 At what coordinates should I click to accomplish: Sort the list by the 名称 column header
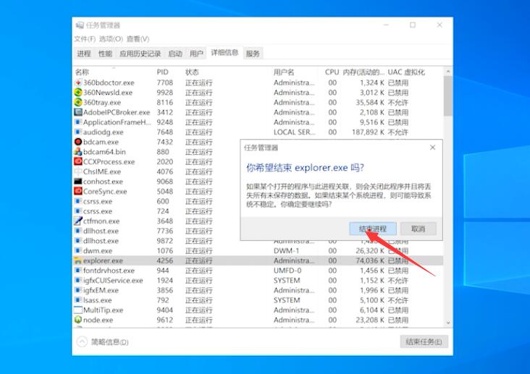82,72
